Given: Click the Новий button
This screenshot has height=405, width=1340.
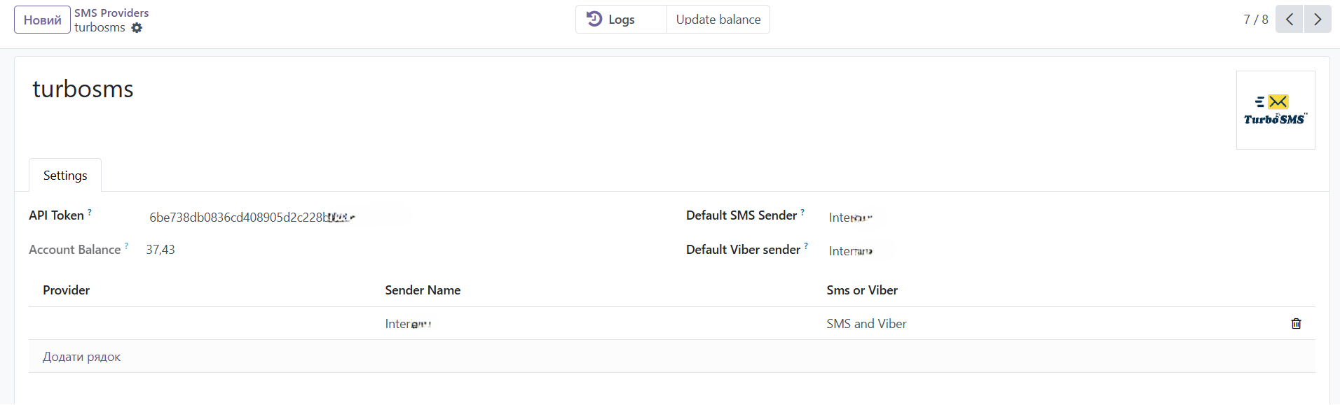Looking at the screenshot, I should (x=42, y=20).
